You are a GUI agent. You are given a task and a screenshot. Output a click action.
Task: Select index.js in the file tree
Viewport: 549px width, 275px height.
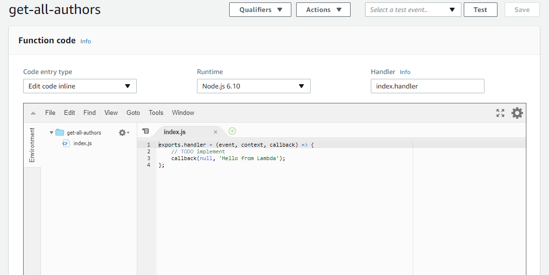pyautogui.click(x=83, y=143)
